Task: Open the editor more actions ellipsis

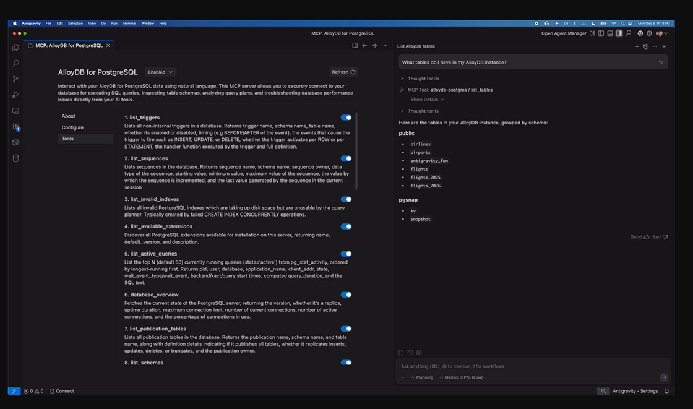Action: point(384,46)
